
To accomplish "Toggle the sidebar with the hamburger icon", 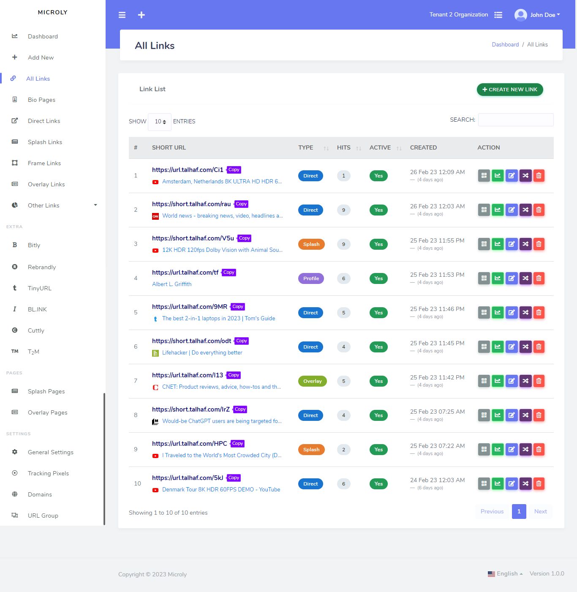I will (122, 15).
